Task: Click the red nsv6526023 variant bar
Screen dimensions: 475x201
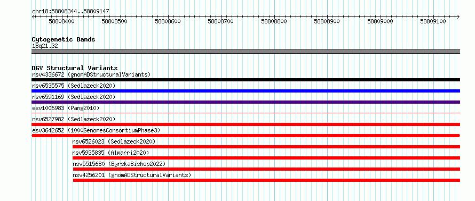Action: (266, 147)
